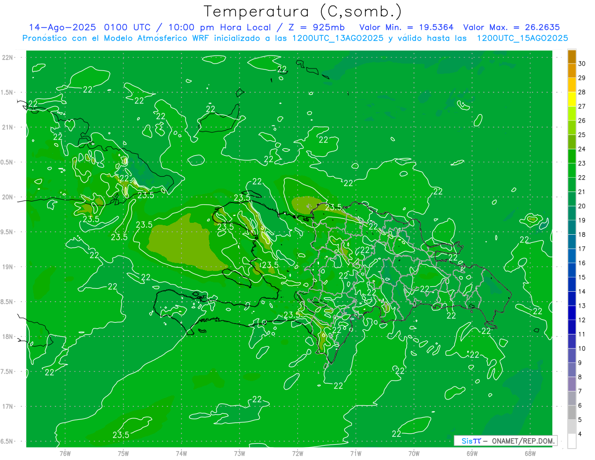Click the '71W' longitude axis label

pos(356,454)
